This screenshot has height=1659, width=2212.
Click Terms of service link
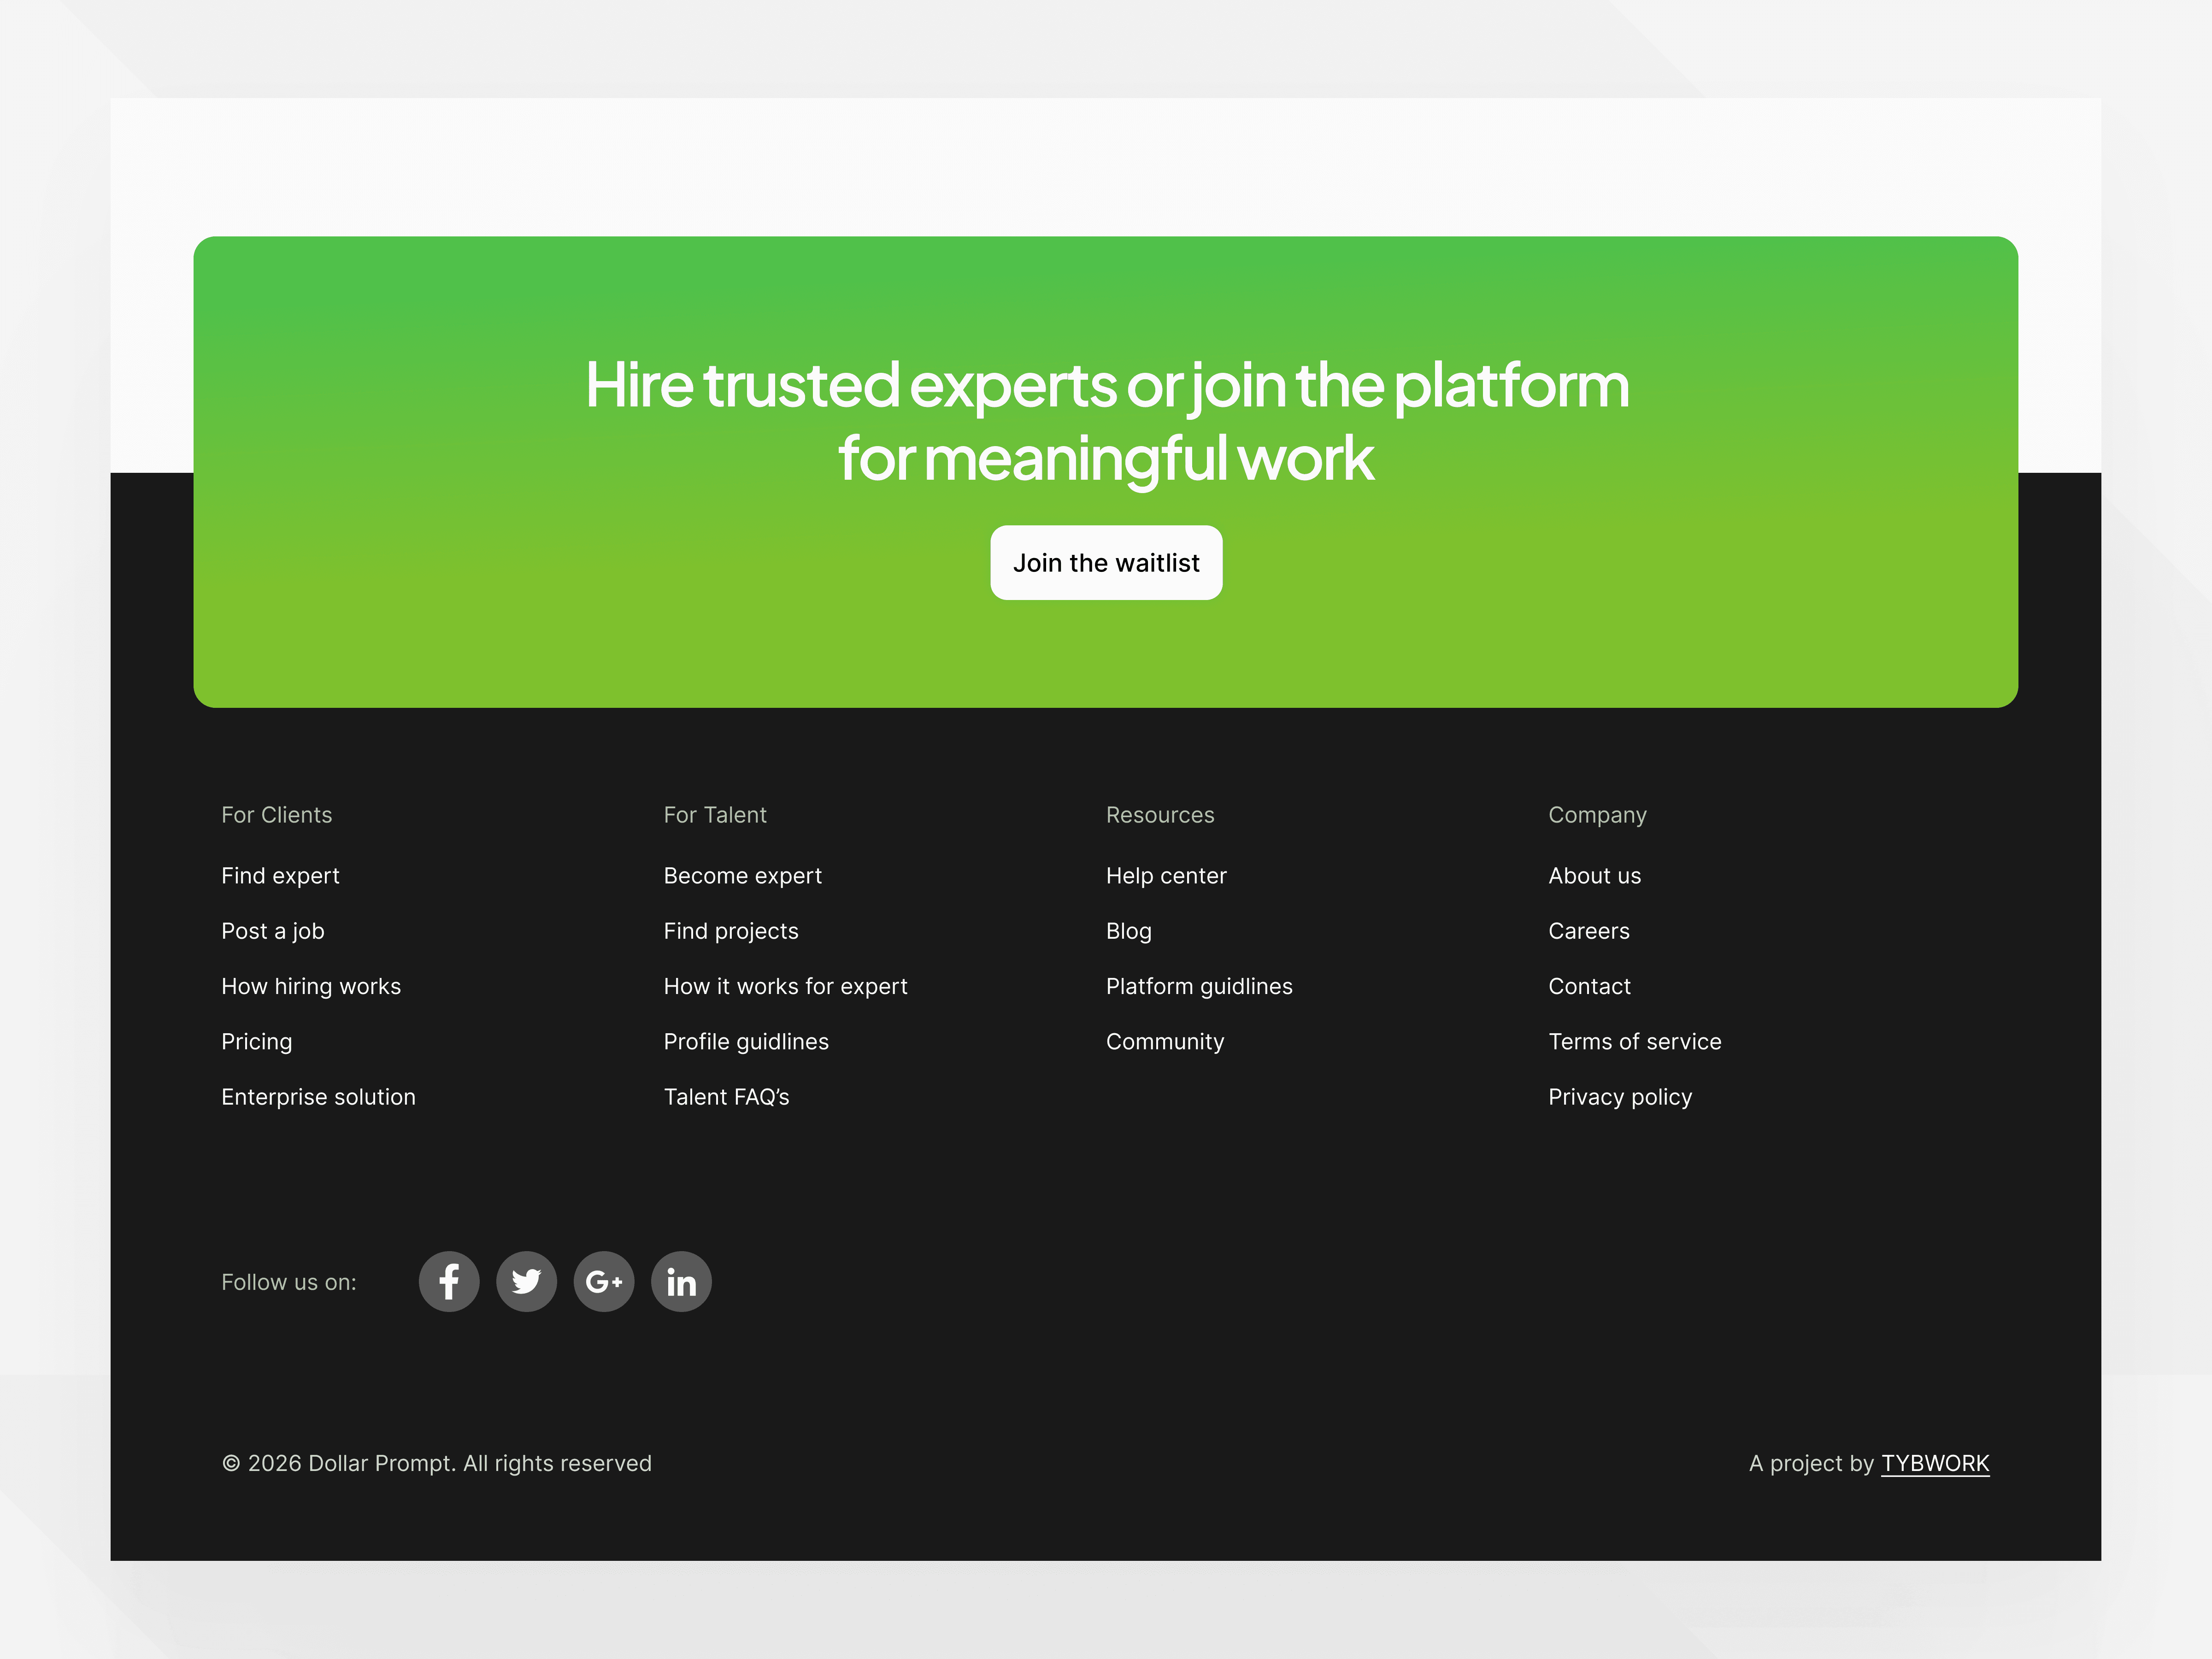(1634, 1041)
